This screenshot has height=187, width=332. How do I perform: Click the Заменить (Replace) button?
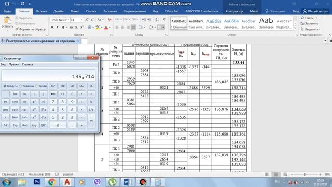coord(309,23)
